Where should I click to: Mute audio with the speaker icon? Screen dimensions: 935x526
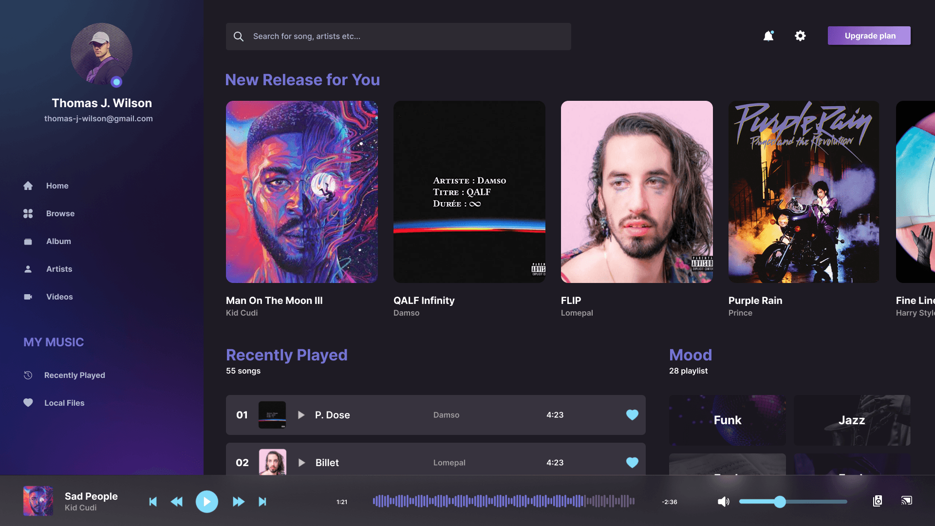[723, 502]
